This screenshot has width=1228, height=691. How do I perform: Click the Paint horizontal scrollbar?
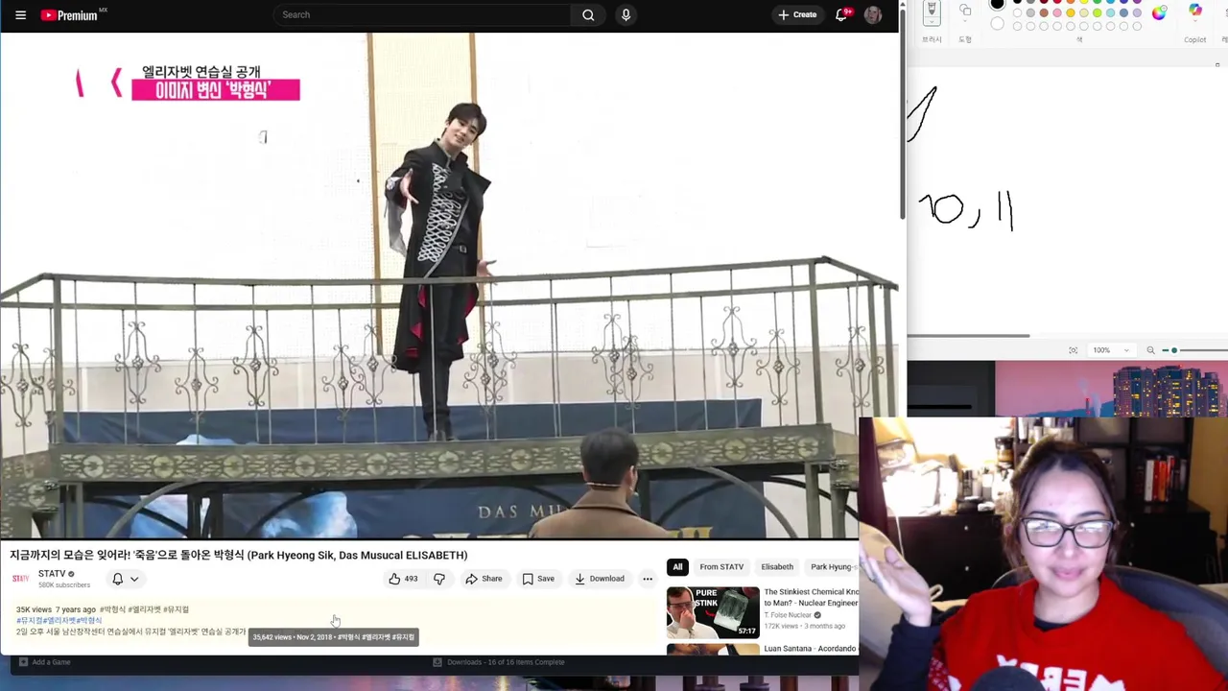coord(968,336)
